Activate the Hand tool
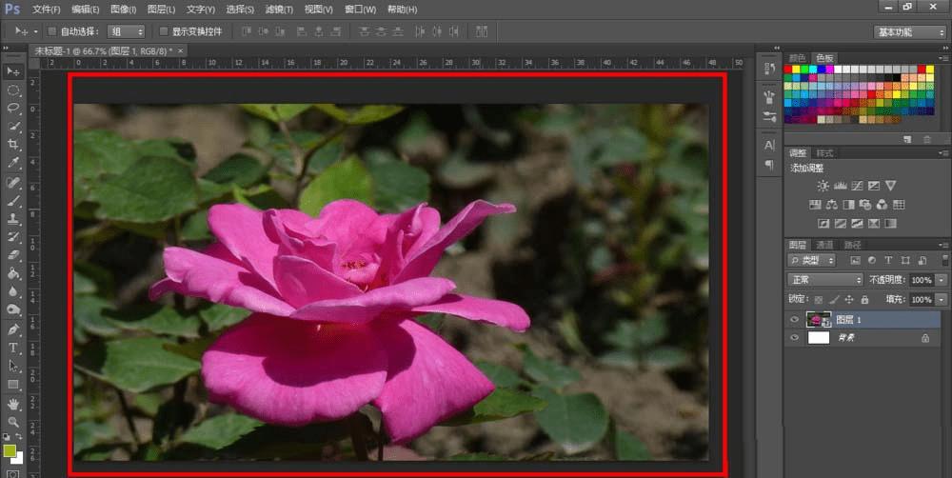Image resolution: width=952 pixels, height=478 pixels. 13,403
